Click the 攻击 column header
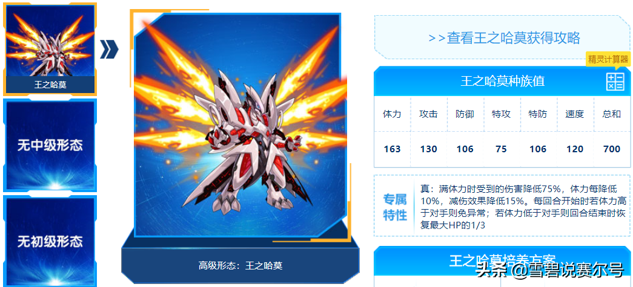The width and height of the screenshot is (633, 287). click(x=428, y=114)
